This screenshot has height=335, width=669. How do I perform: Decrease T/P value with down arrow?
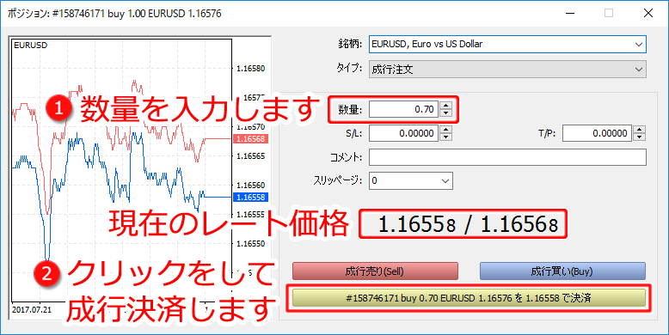[x=639, y=137]
